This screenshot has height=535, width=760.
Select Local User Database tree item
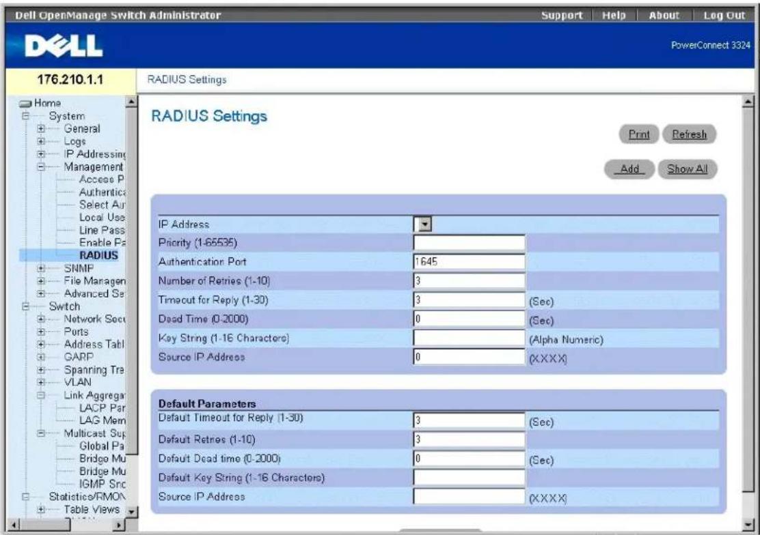pyautogui.click(x=102, y=218)
